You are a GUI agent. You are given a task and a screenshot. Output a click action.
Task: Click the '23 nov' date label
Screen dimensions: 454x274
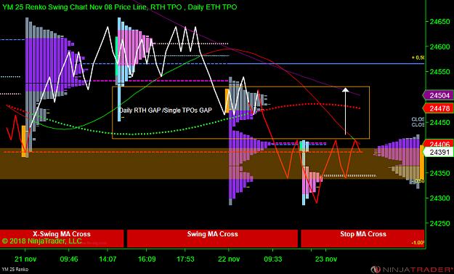(x=326, y=259)
